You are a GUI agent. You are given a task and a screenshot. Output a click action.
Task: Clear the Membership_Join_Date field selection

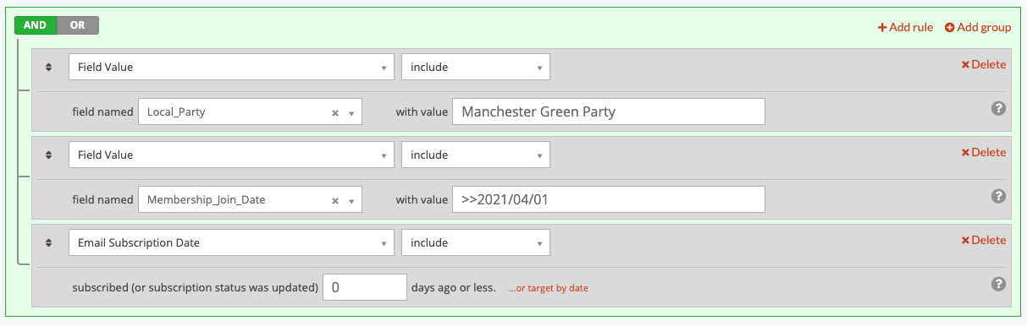pos(335,200)
